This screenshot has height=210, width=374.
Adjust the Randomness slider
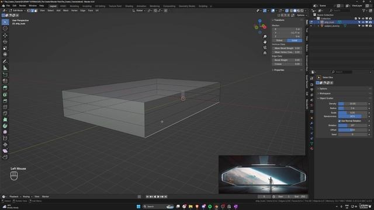pyautogui.click(x=352, y=117)
